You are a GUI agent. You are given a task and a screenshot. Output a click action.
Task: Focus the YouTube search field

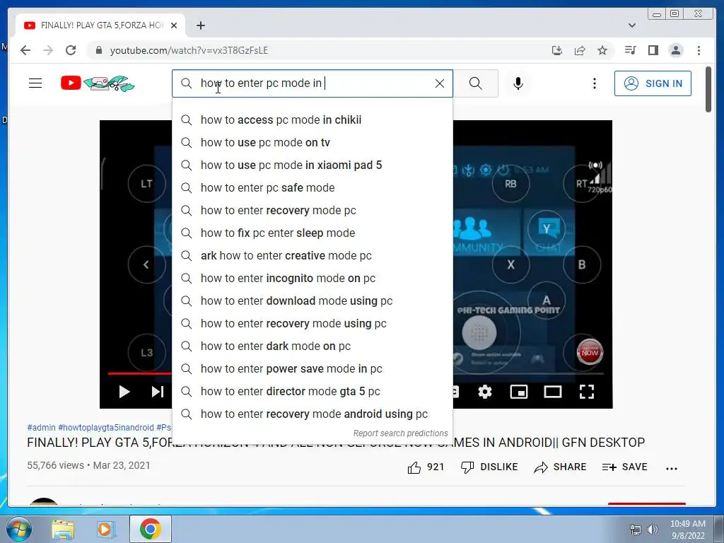[x=313, y=83]
